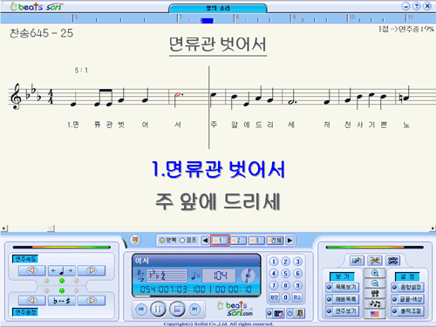This screenshot has height=327, width=436.
Task: Click the title tab at top
Action: [218, 8]
